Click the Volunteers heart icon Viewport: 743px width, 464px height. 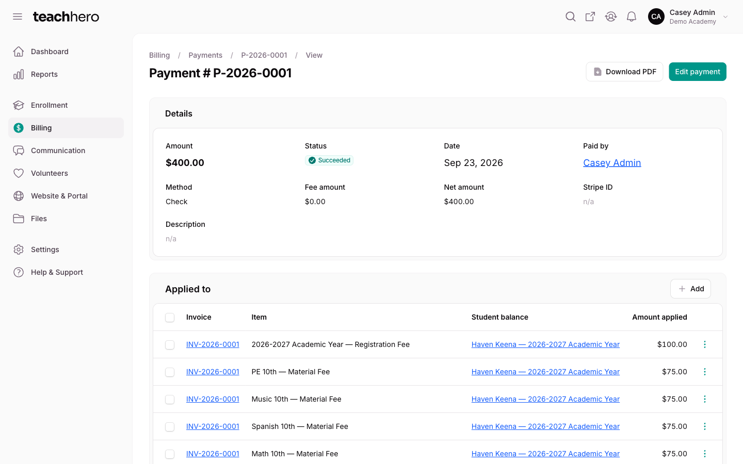[19, 173]
